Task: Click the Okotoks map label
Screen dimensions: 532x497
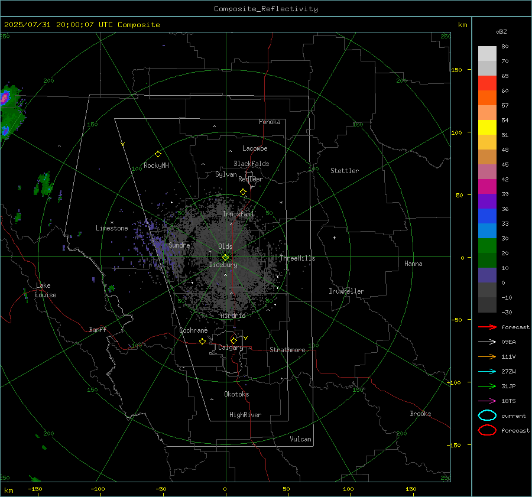Action: [x=236, y=394]
